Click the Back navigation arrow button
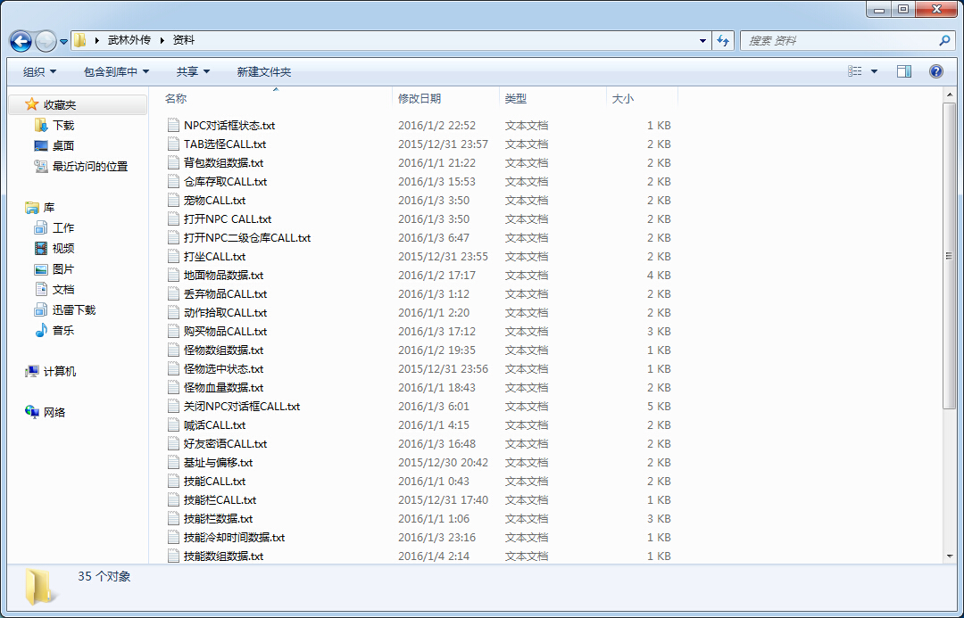The width and height of the screenshot is (964, 618). click(x=21, y=41)
